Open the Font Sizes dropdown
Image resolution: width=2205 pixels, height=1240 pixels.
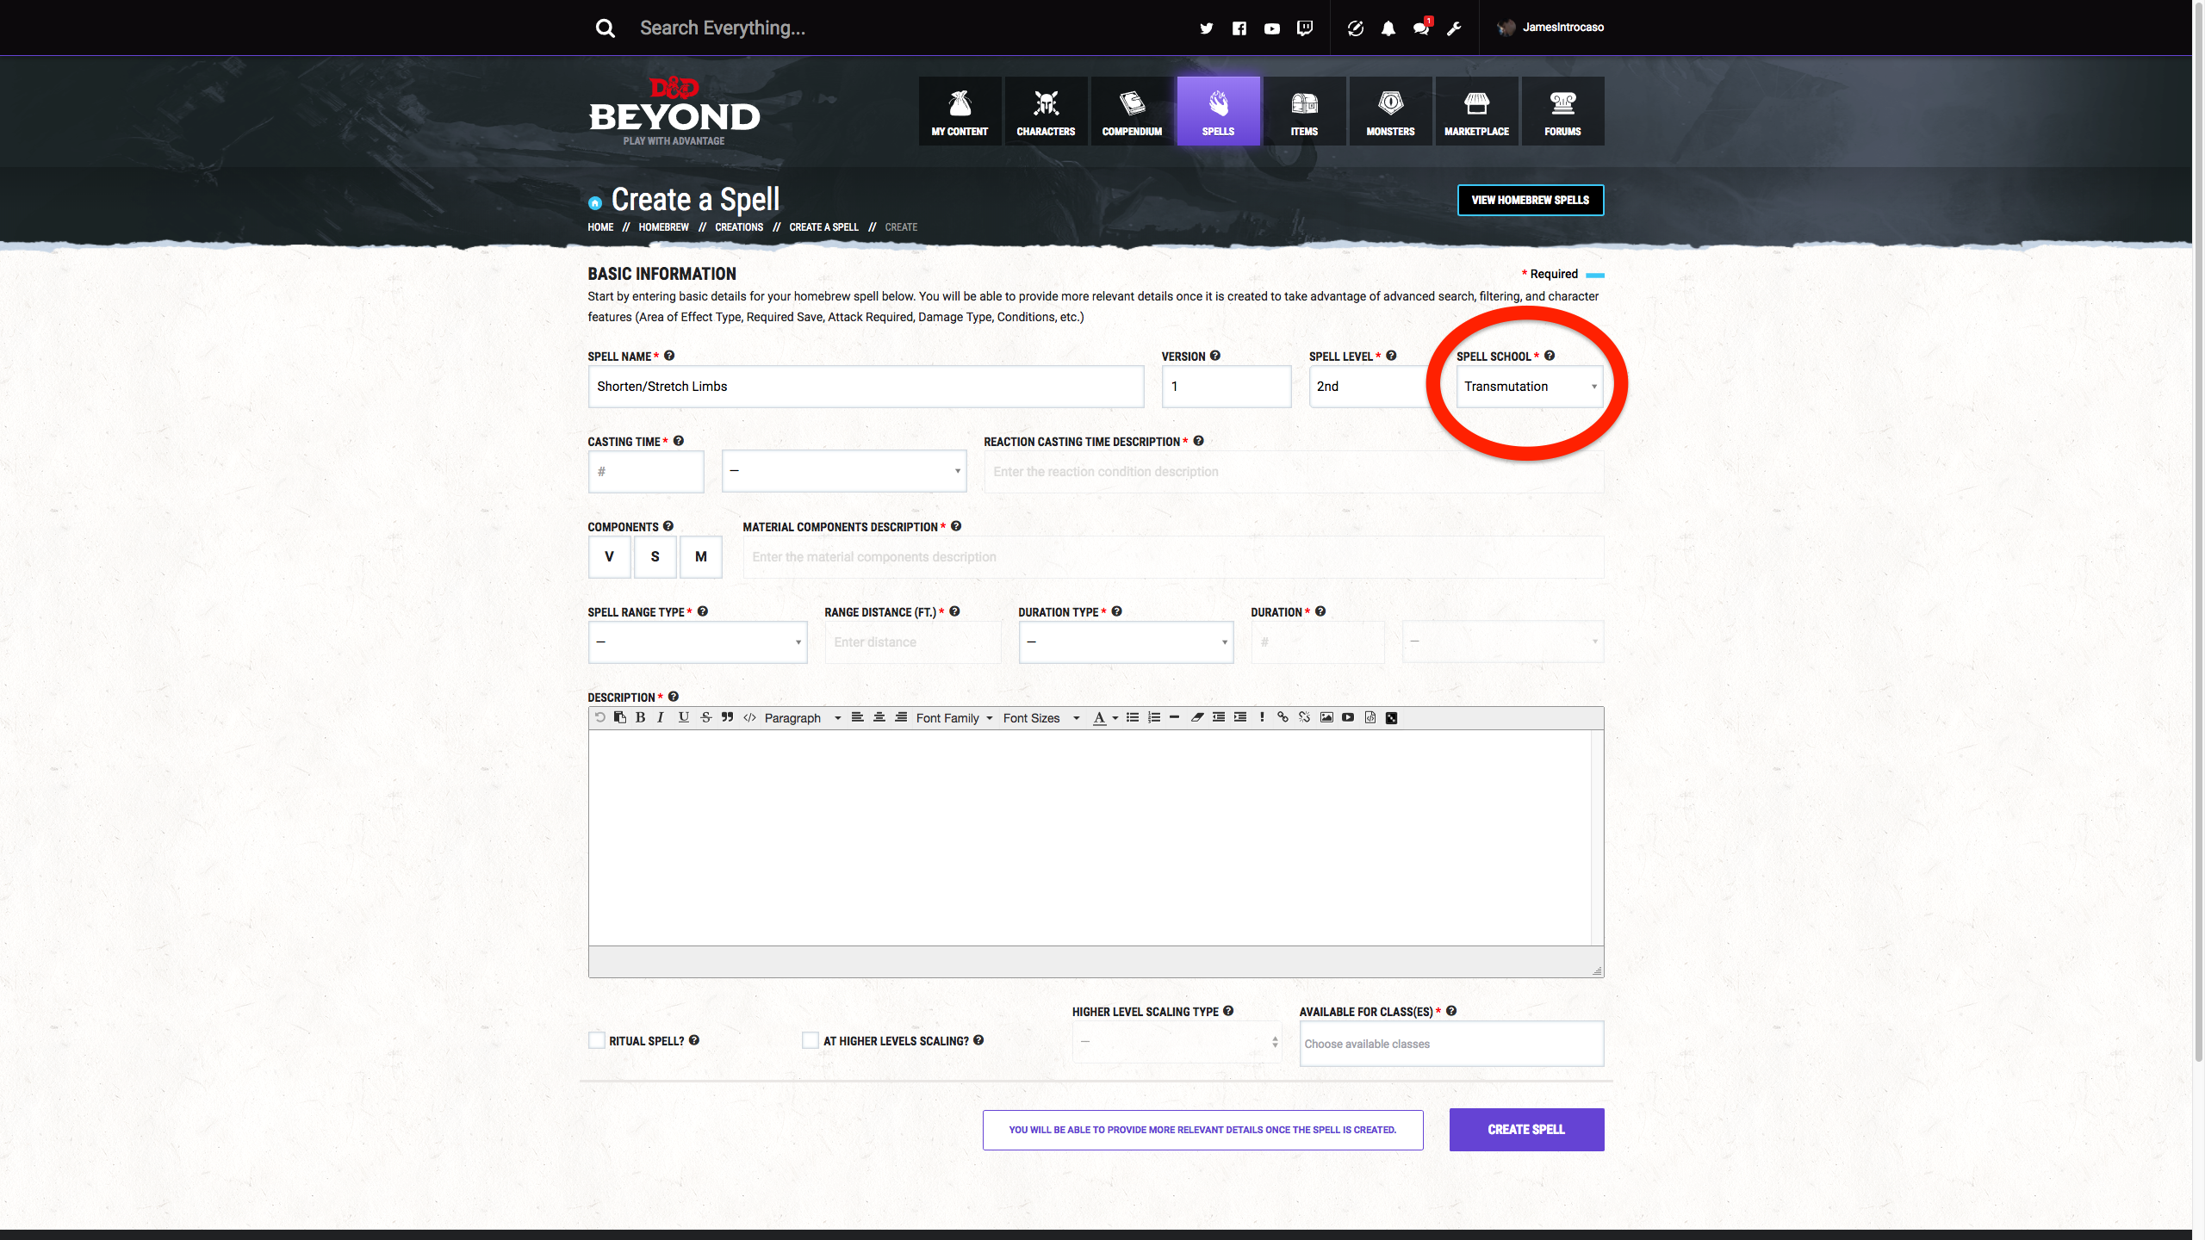click(1040, 718)
